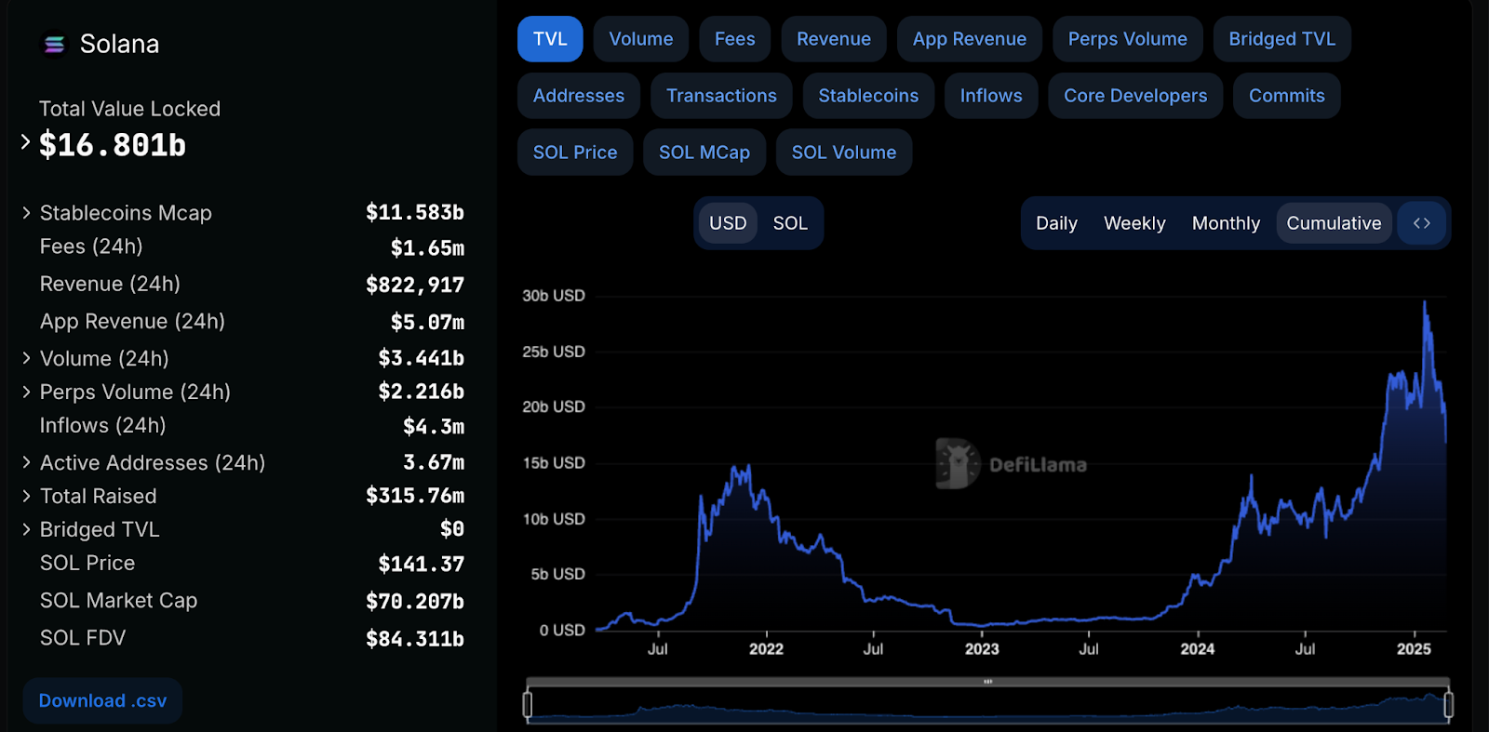This screenshot has height=732, width=1489.
Task: Click the right handle of range slider
Action: 1448,705
